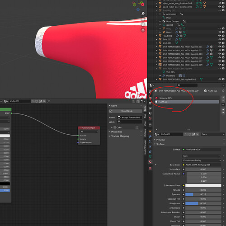Click the pin icon in node editor header
226x226 pixels.
(x=49, y=101)
